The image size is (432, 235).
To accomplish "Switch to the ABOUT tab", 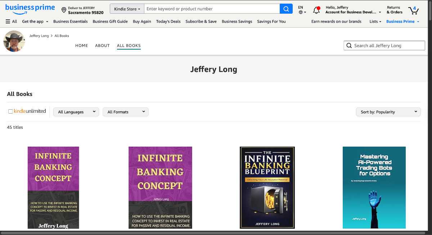I will pos(102,45).
